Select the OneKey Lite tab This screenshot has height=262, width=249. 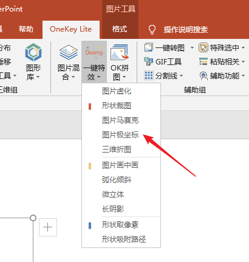click(71, 29)
